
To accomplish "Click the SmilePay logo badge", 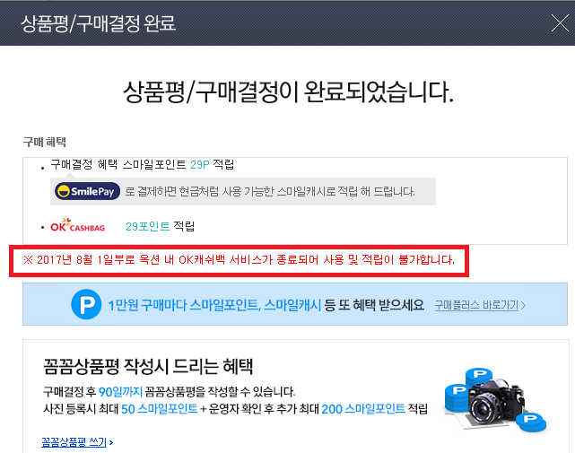I will [87, 191].
